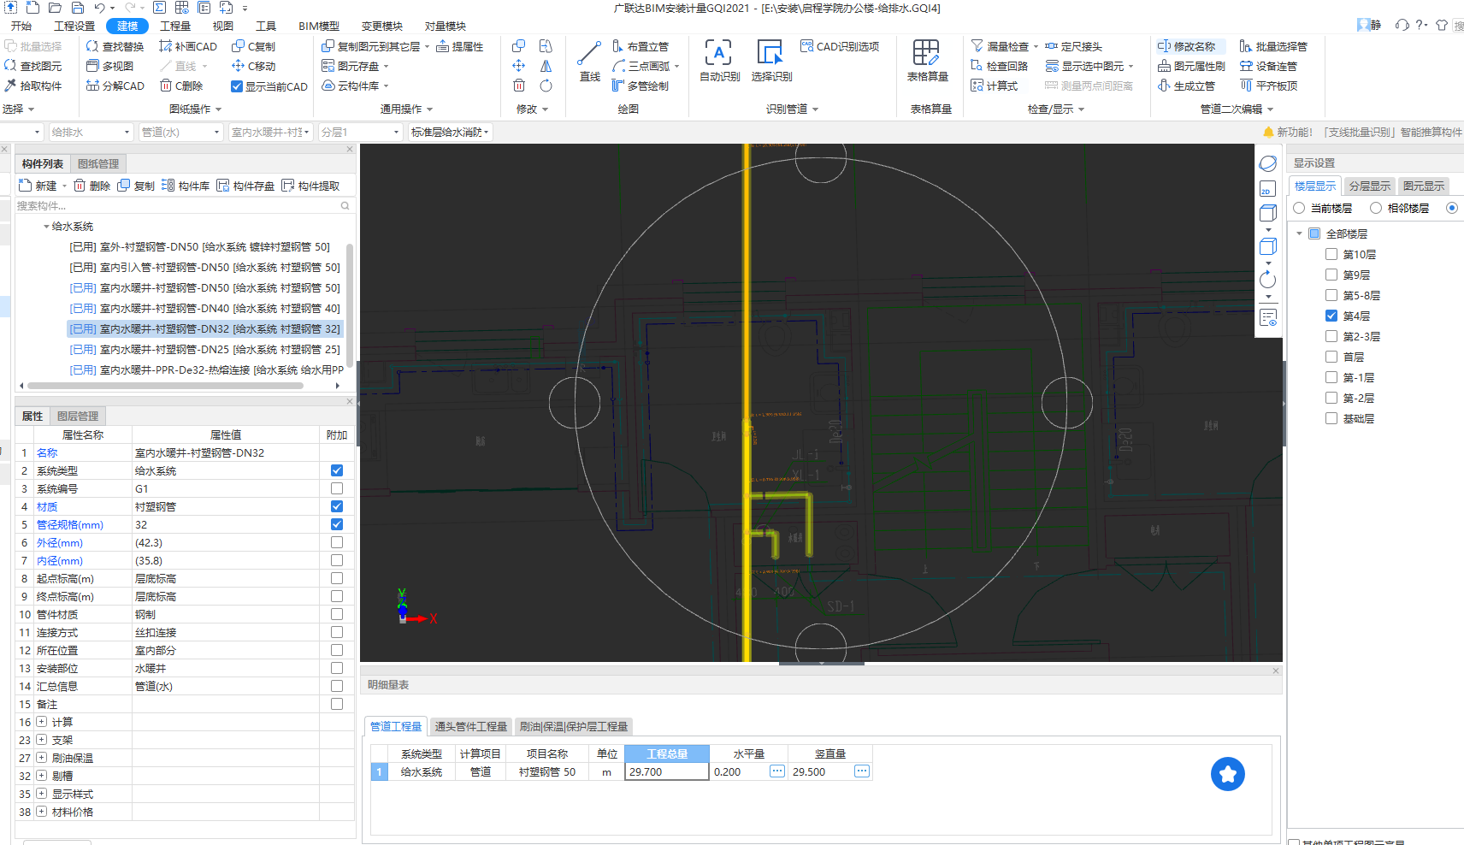Select the 当前楼层 radio button
The width and height of the screenshot is (1464, 845).
[1300, 208]
